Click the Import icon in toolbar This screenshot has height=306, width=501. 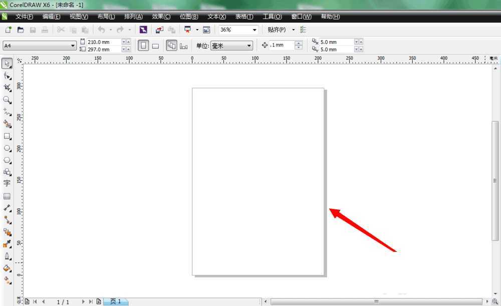click(159, 30)
